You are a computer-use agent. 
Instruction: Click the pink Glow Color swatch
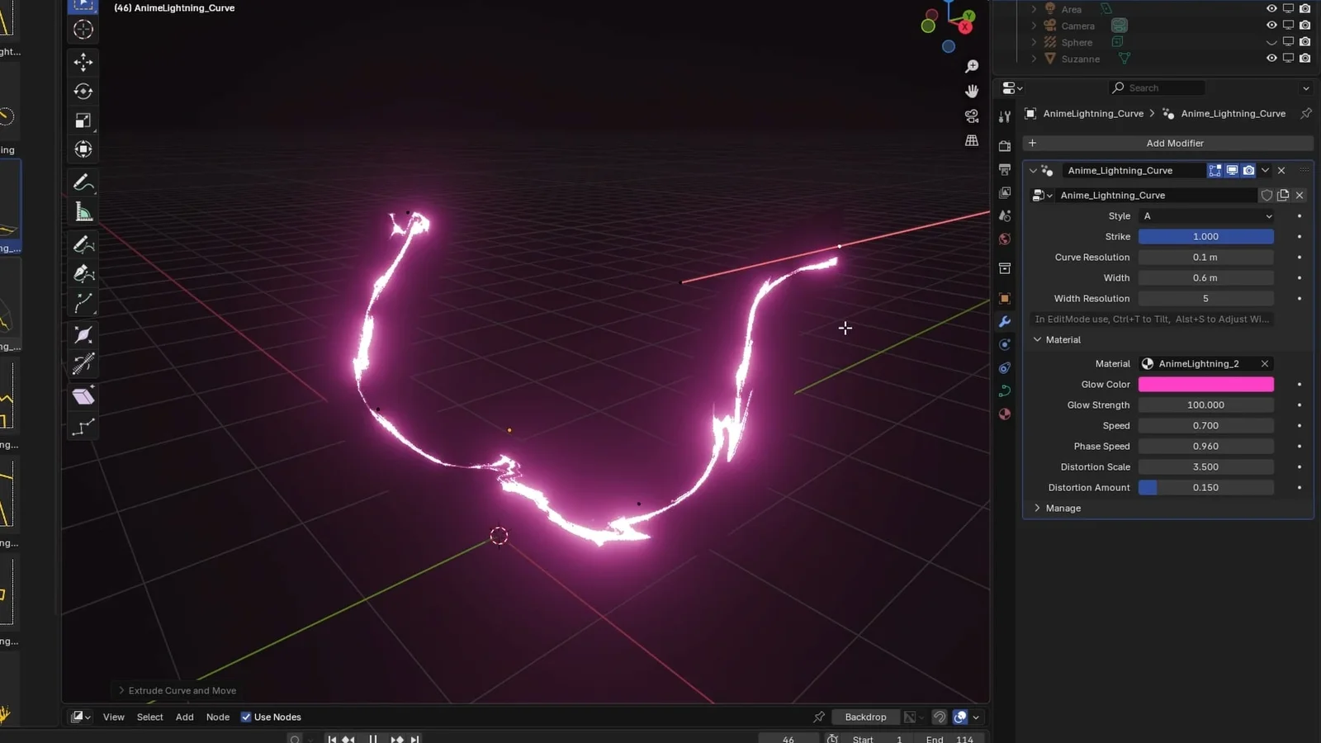1205,384
